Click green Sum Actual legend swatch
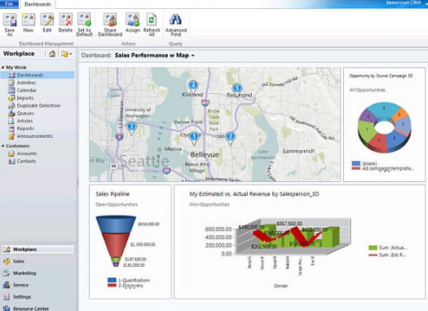 click(373, 247)
